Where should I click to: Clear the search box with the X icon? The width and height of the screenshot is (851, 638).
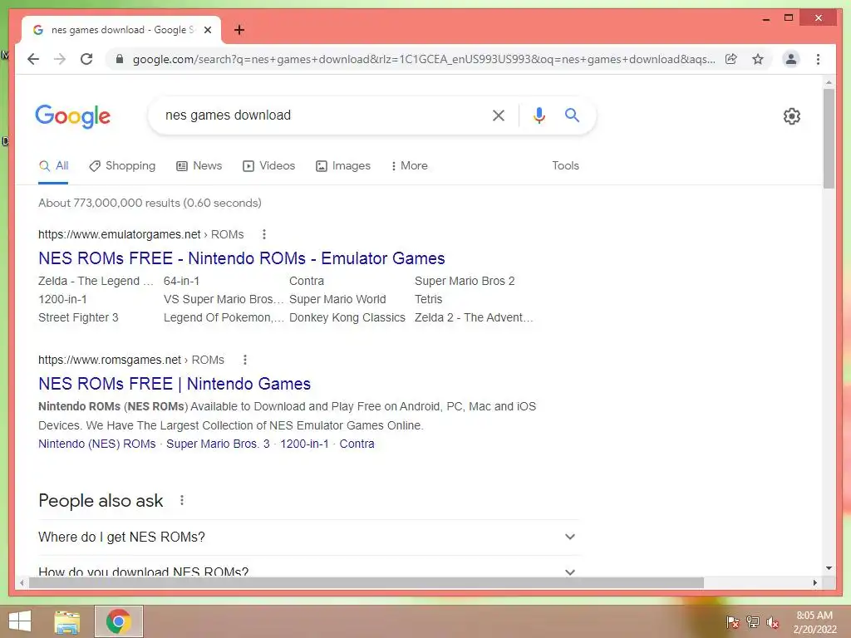[x=499, y=115]
